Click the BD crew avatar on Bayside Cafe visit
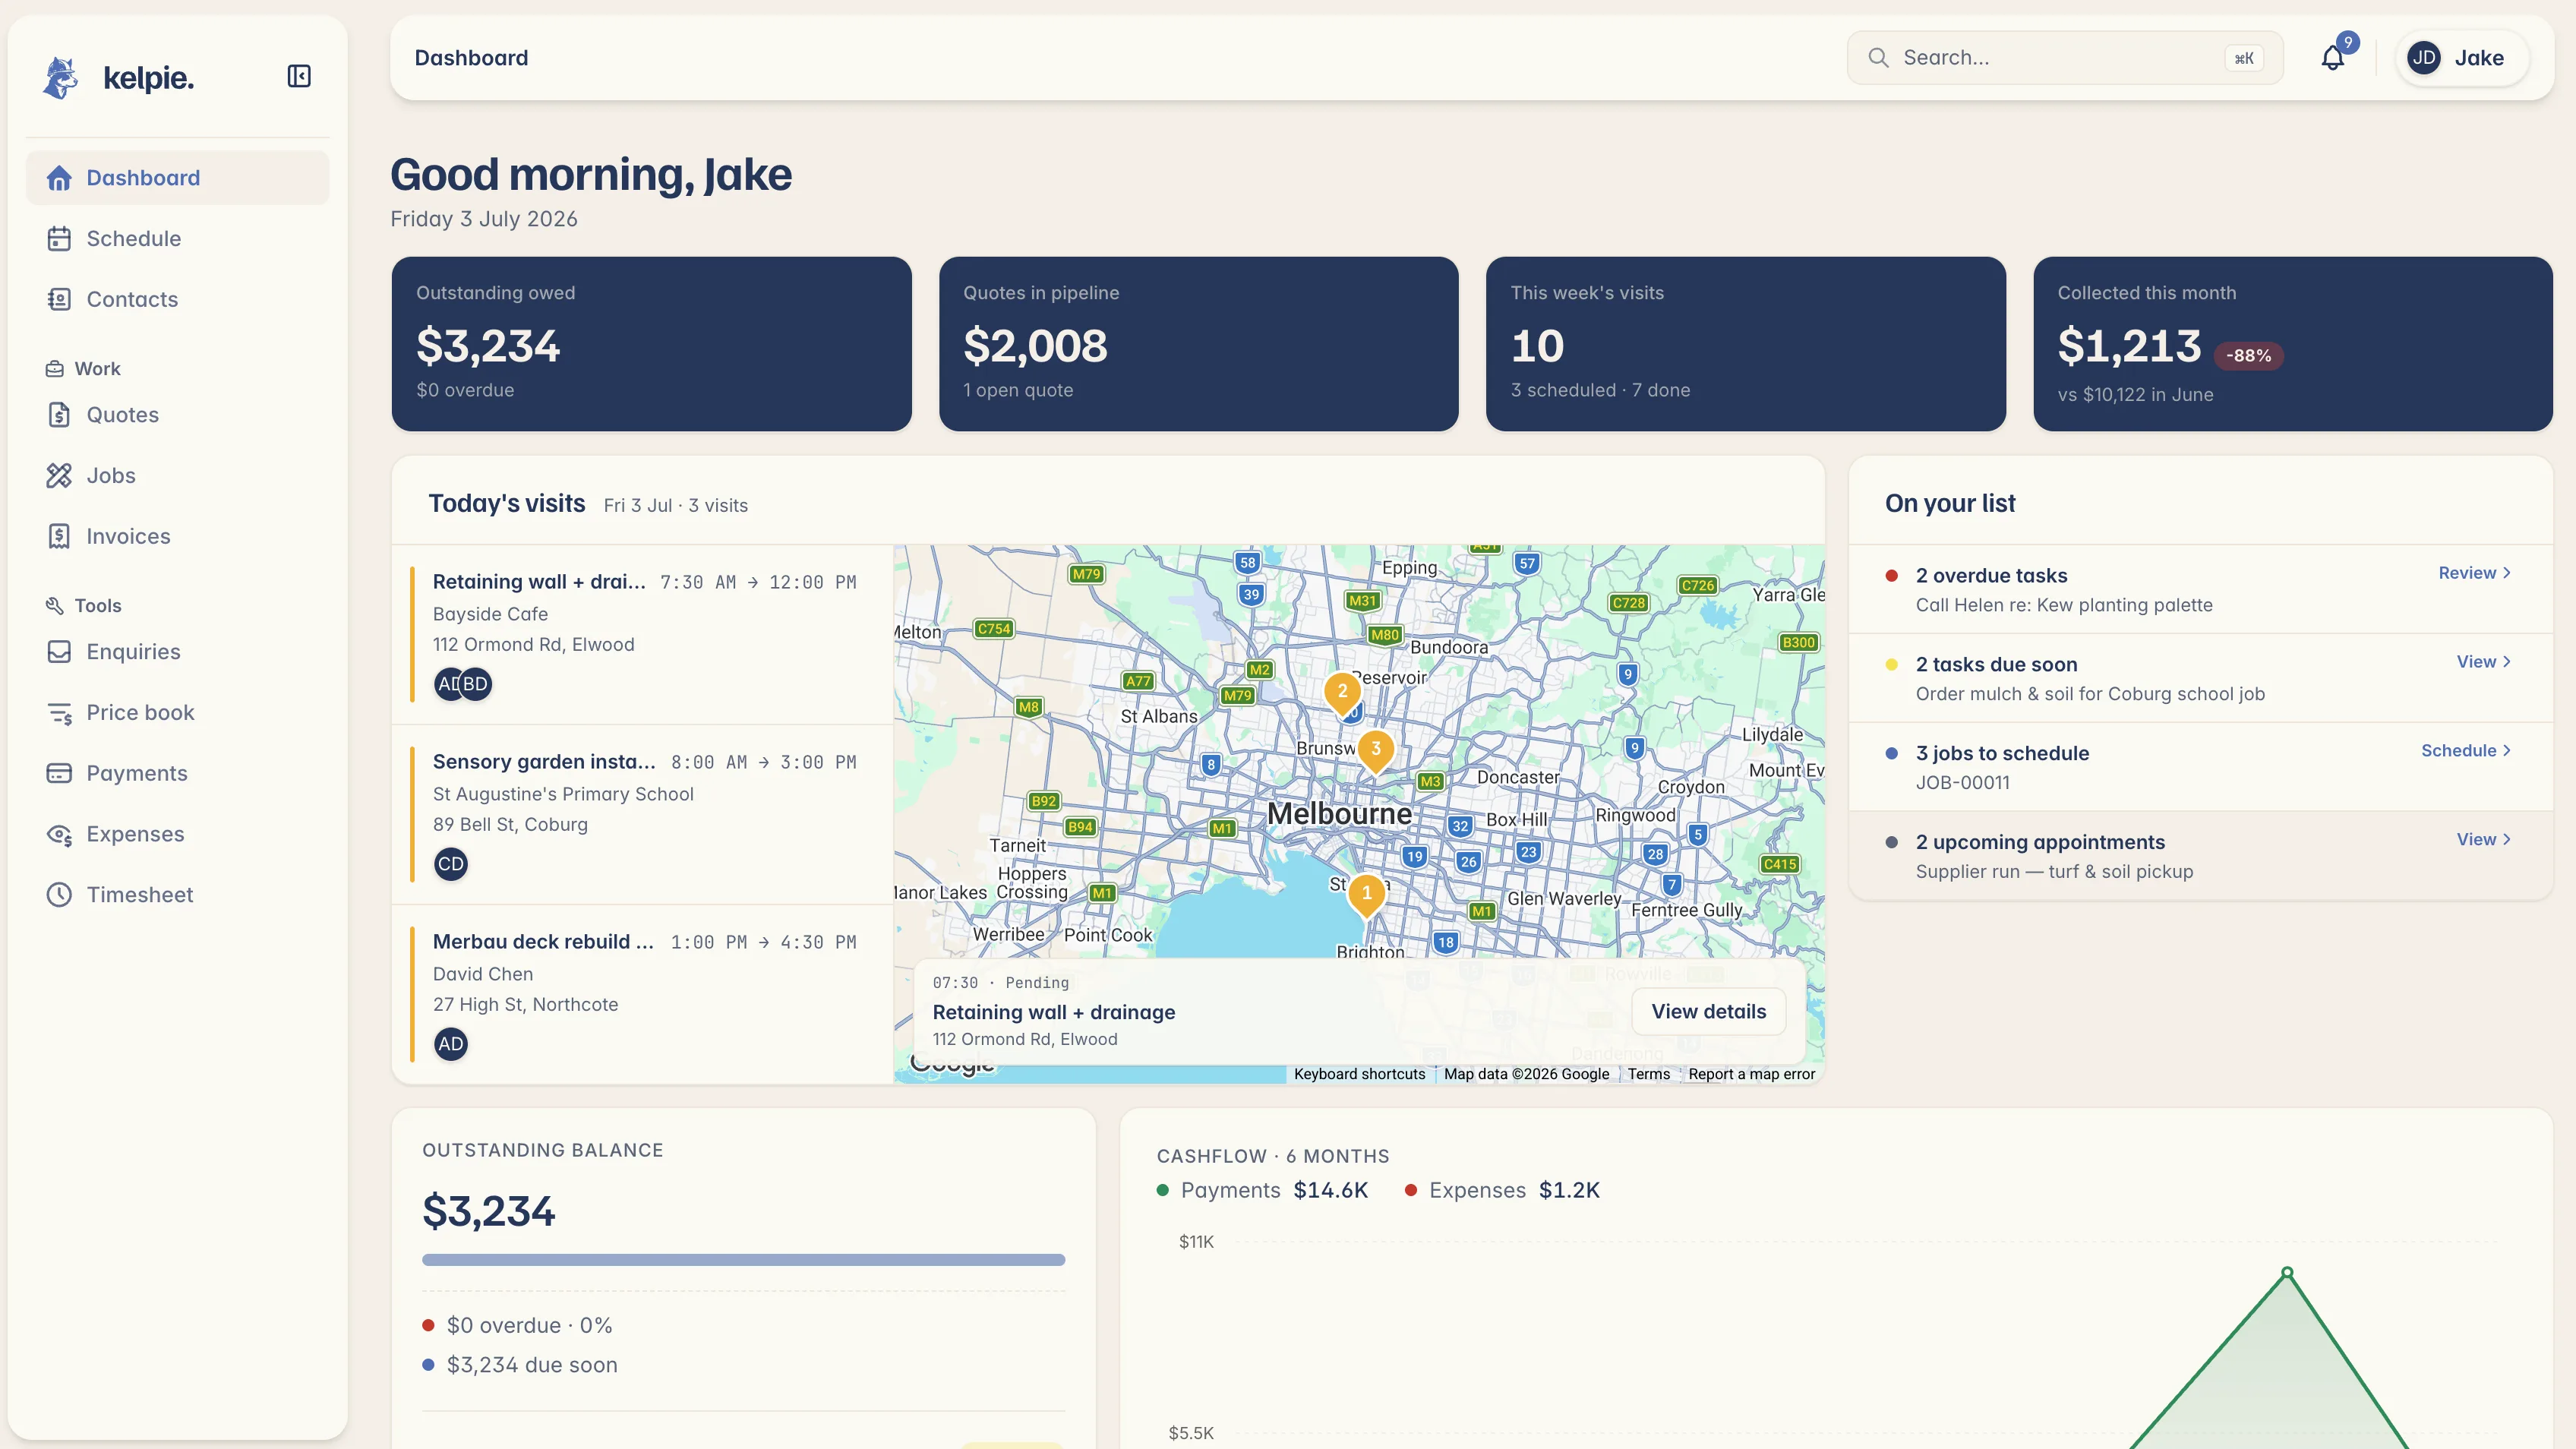 [x=476, y=685]
